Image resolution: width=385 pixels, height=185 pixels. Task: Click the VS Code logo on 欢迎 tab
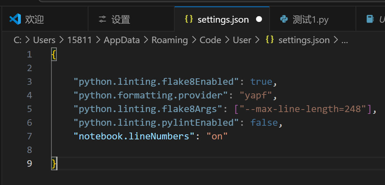pos(15,19)
